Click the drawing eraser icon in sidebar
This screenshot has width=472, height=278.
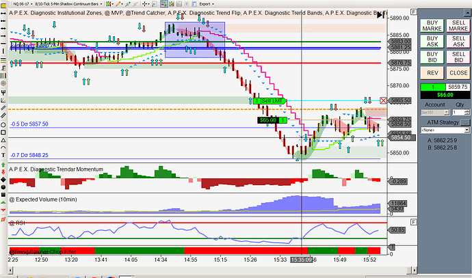tap(3, 219)
